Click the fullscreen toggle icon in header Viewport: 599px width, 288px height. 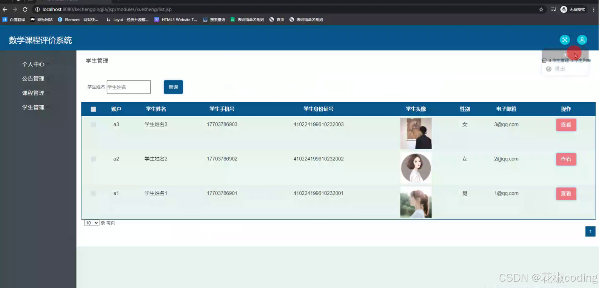click(x=565, y=40)
